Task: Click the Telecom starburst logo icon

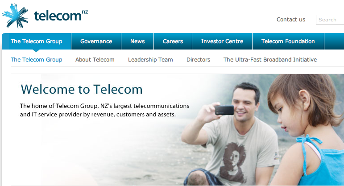Action: click(x=15, y=16)
